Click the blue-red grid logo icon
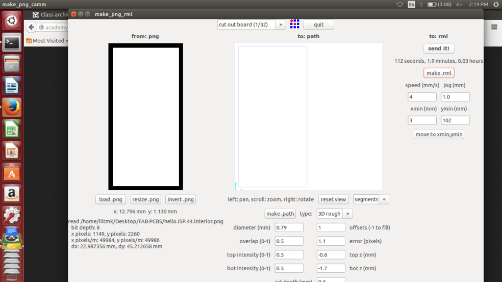 (294, 24)
